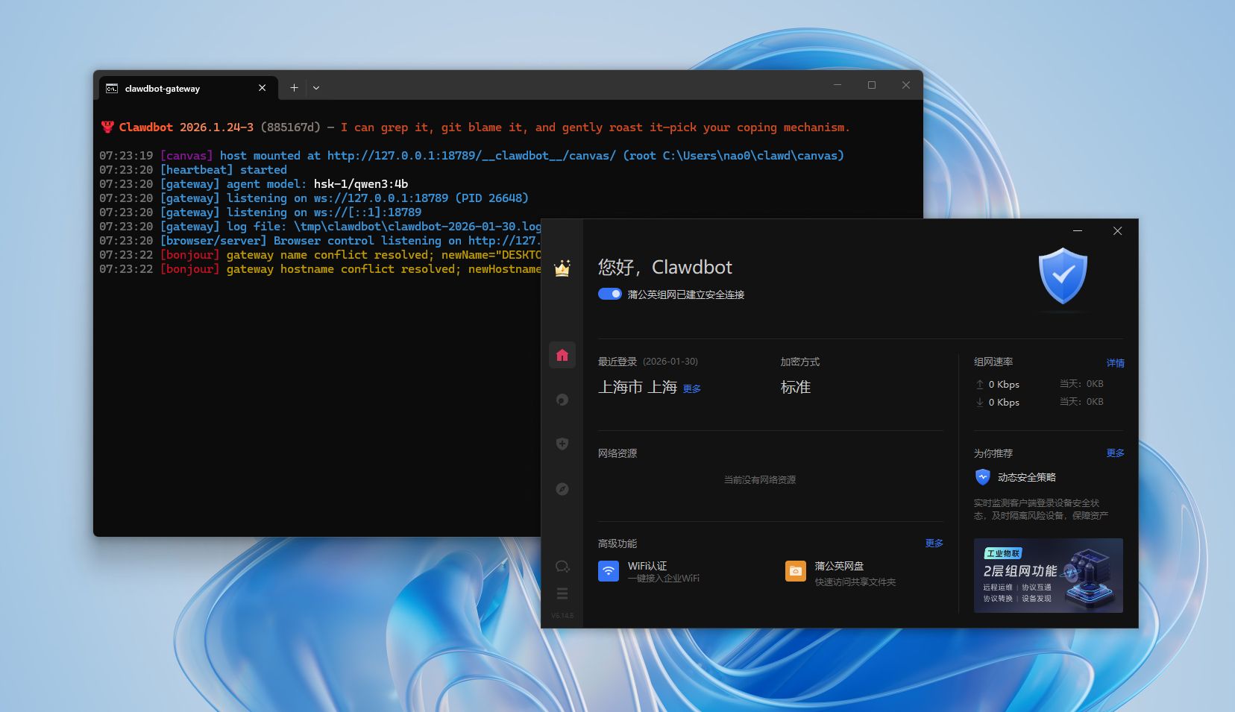Click the 详情 link for 组网速率
Viewport: 1235px width, 712px height.
(1116, 363)
